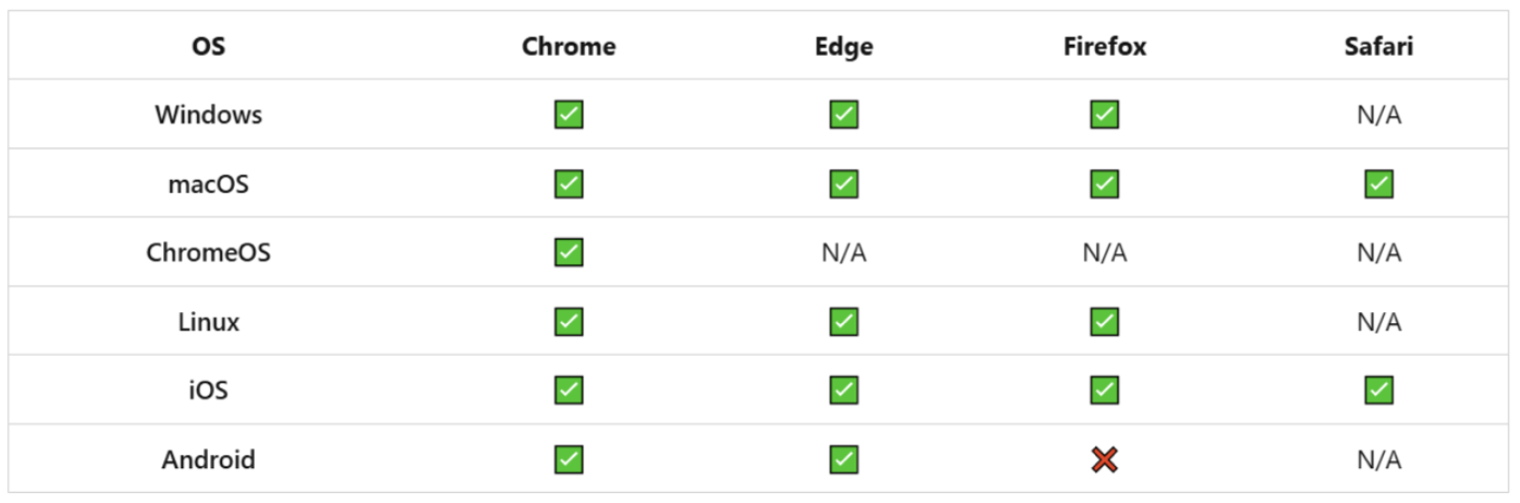Click the iOS Firefox green checkmark

1104,391
